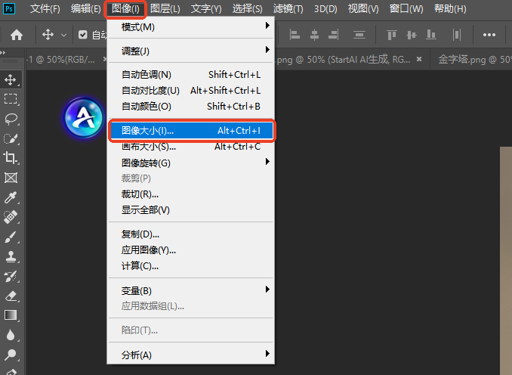Select the Lasso tool
The height and width of the screenshot is (375, 512).
pyautogui.click(x=11, y=119)
